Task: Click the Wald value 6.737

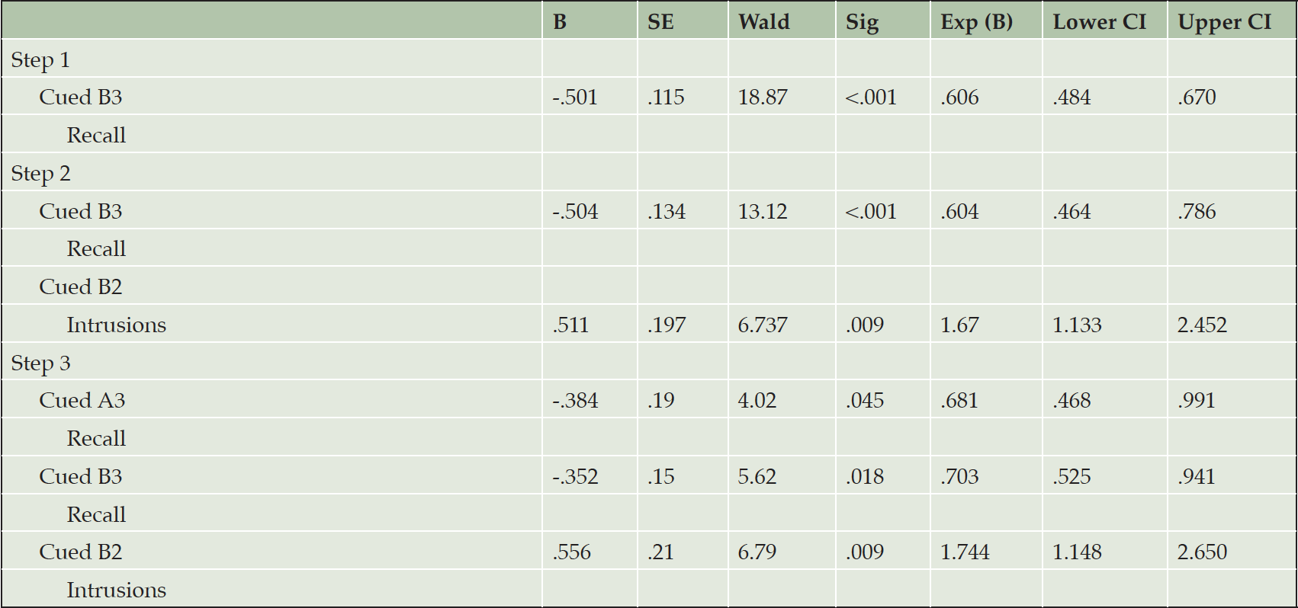Action: click(763, 325)
